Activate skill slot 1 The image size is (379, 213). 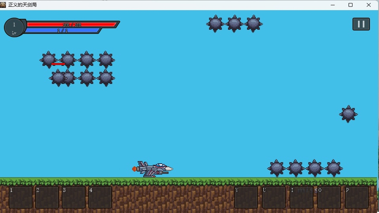pyautogui.click(x=20, y=197)
